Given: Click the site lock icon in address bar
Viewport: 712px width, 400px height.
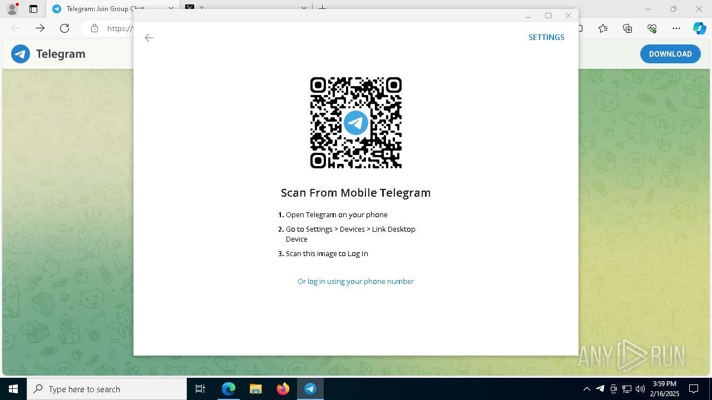Looking at the screenshot, I should [x=95, y=28].
